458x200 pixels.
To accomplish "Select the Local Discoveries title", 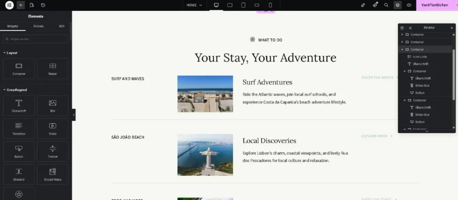I will pos(269,141).
